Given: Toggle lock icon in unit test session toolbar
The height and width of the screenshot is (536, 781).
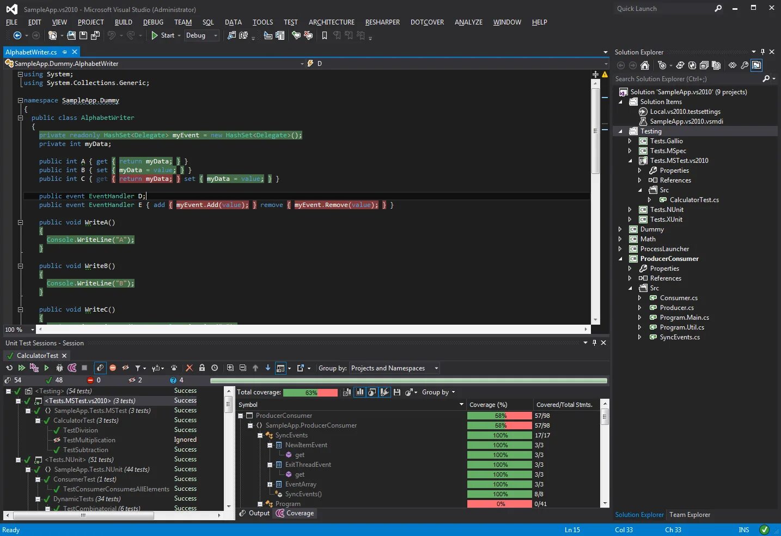Looking at the screenshot, I should click(202, 368).
